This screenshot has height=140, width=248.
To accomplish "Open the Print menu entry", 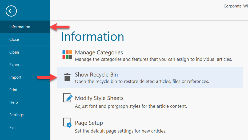I will 14,90.
